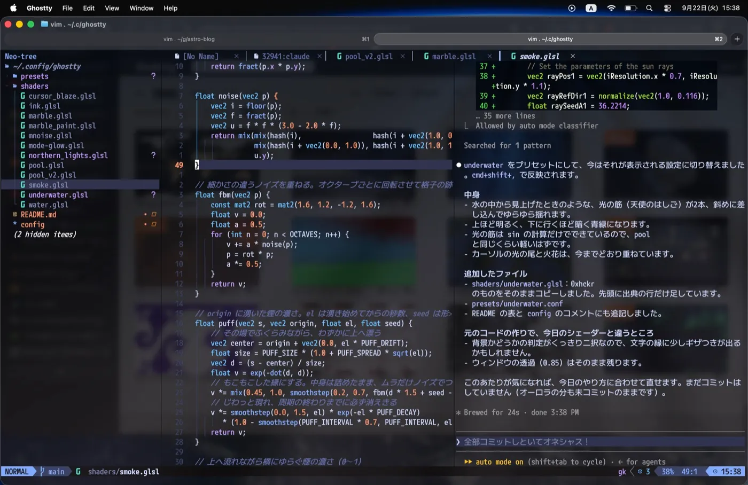Image resolution: width=748 pixels, height=485 pixels.
Task: Open the Edit menu
Action: tap(89, 8)
